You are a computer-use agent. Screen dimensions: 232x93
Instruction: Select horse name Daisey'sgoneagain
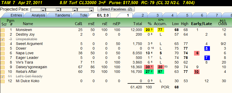point(31,67)
